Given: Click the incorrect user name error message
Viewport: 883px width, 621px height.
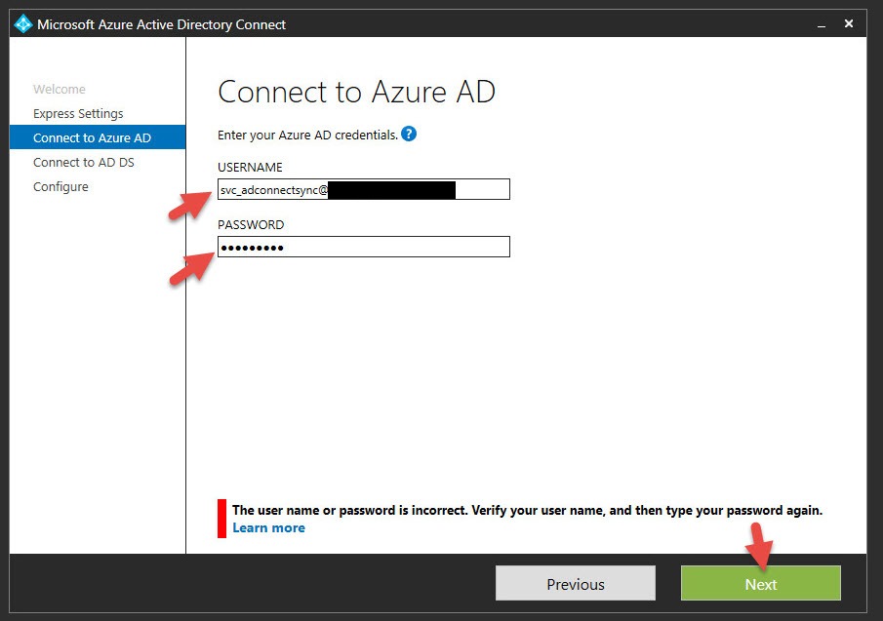Looking at the screenshot, I should tap(527, 510).
